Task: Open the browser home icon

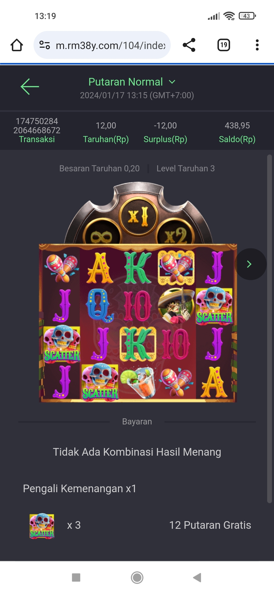Action: click(x=17, y=45)
